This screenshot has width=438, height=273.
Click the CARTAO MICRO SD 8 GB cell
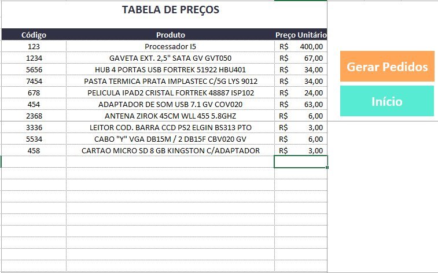(170, 150)
